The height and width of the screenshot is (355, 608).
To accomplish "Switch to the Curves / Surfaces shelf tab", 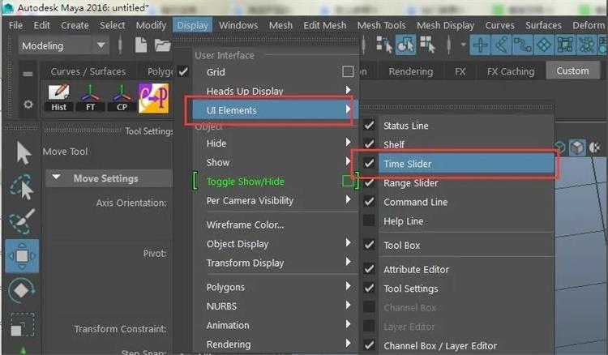I will 88,71.
